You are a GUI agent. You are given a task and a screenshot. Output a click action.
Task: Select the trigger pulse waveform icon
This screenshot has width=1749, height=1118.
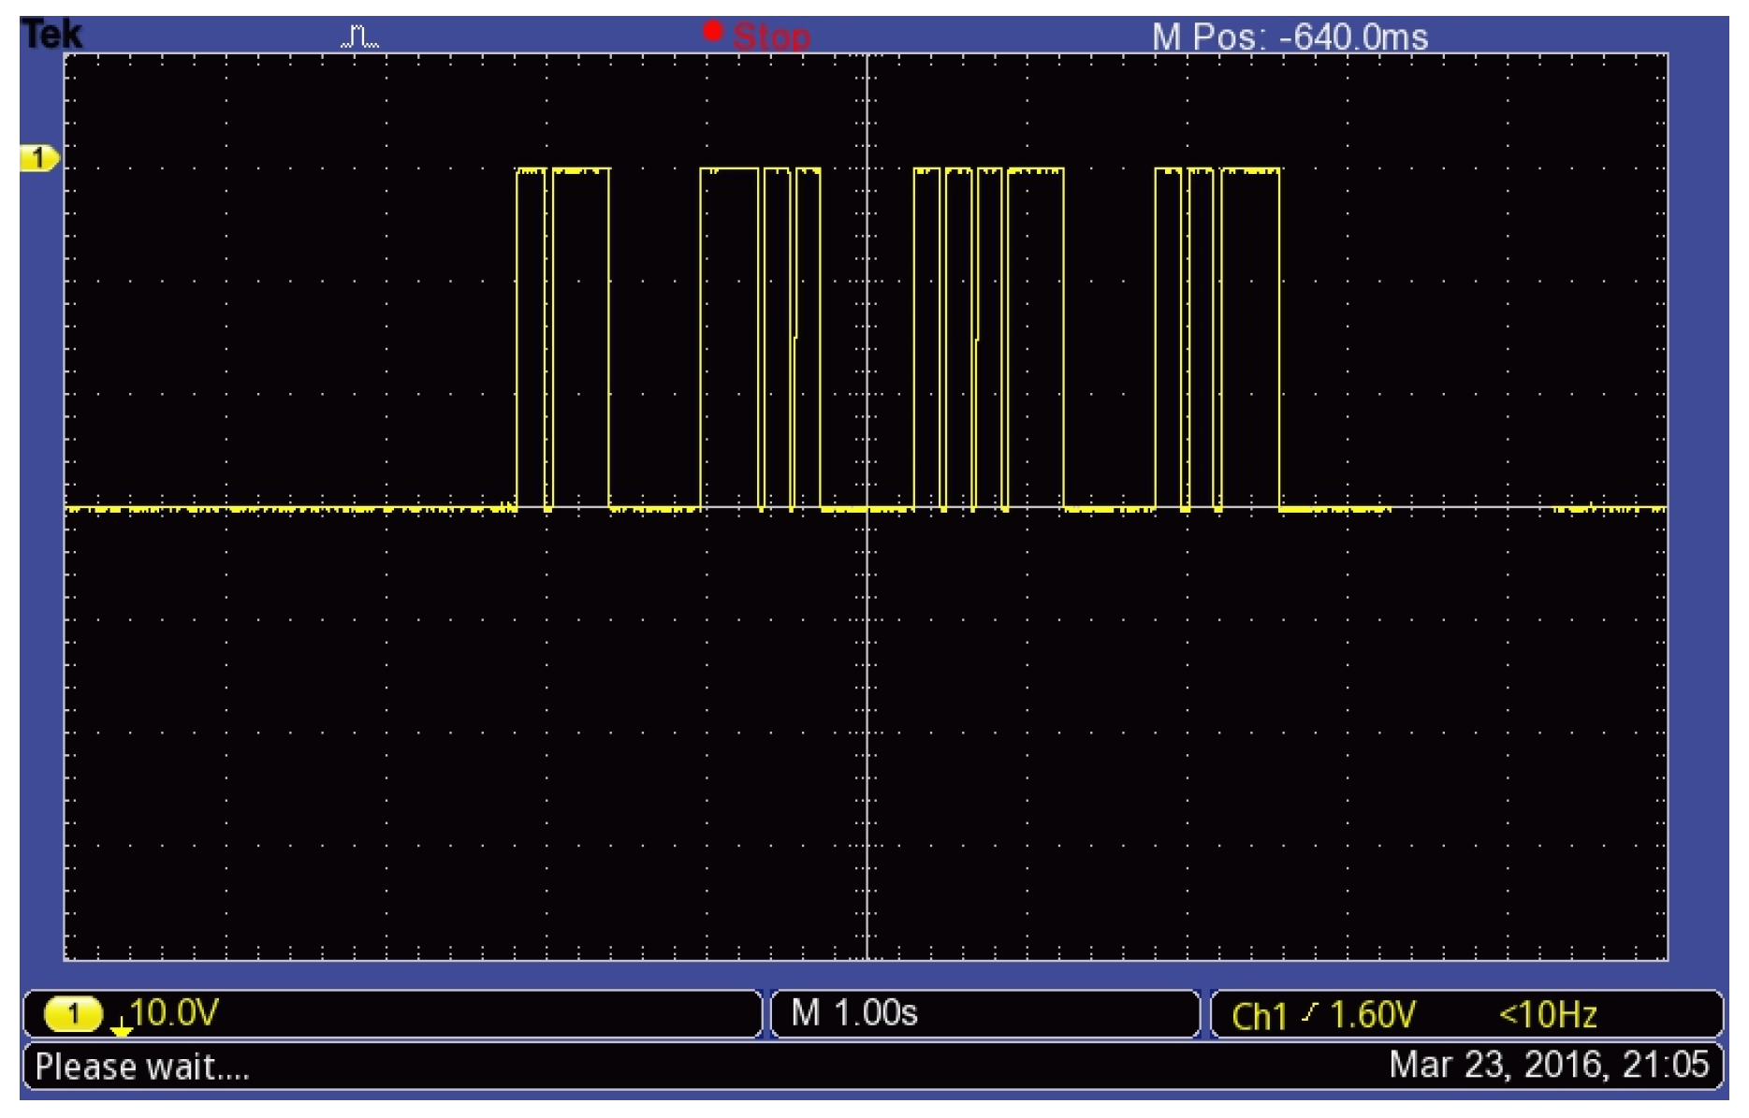coord(360,36)
